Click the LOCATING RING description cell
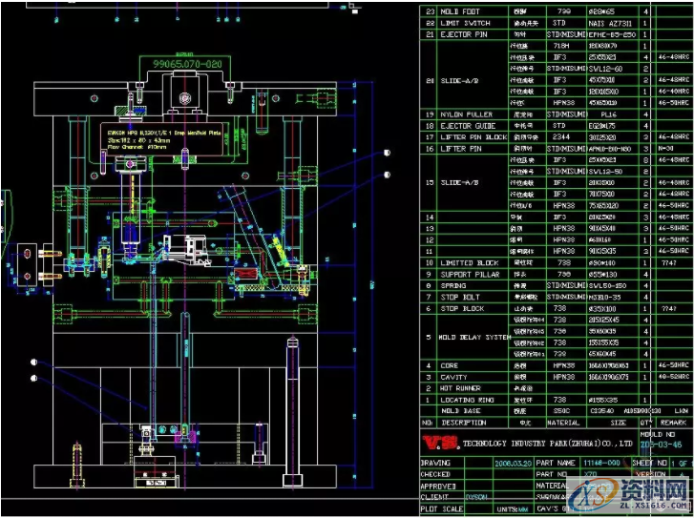Viewport: 694px width, 518px height. (467, 399)
